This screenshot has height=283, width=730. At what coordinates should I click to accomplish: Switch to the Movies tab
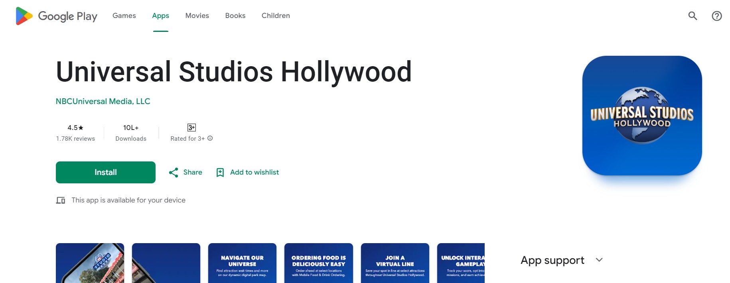click(197, 16)
